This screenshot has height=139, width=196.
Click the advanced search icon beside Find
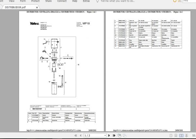[x=180, y=1]
